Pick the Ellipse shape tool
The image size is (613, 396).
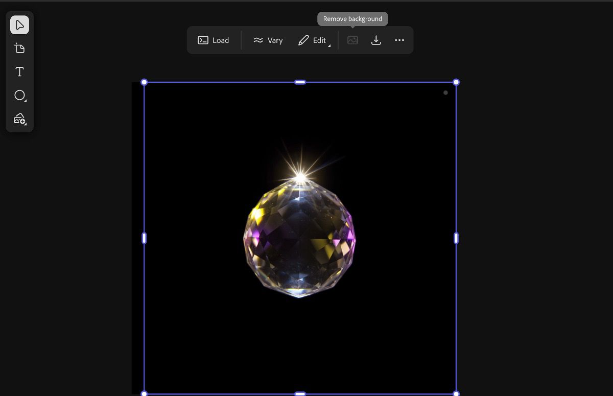(x=19, y=96)
